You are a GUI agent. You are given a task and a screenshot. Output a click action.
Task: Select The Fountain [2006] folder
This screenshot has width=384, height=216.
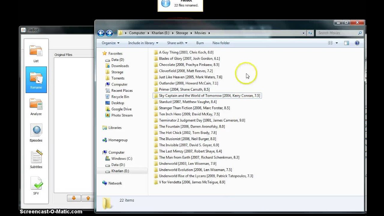[192, 127]
